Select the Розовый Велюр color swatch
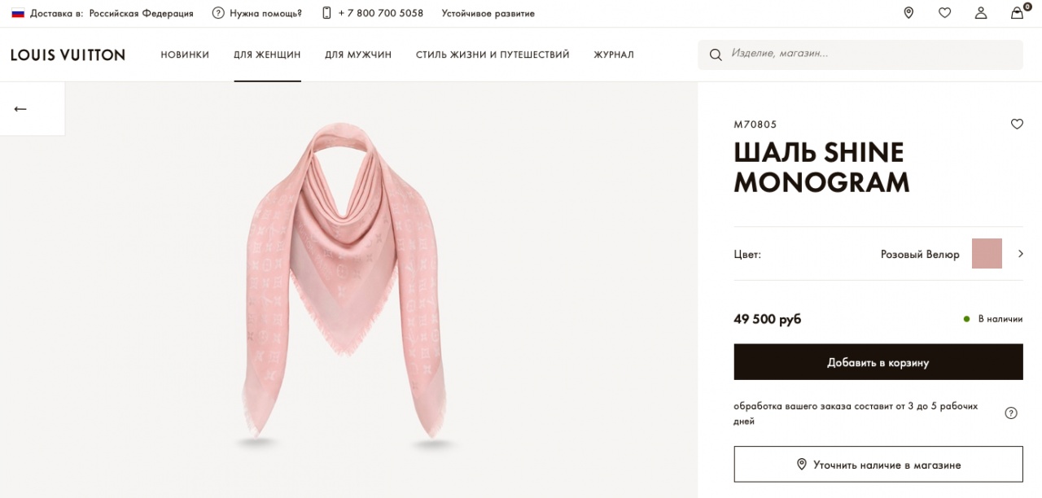This screenshot has width=1042, height=498. pyautogui.click(x=987, y=254)
